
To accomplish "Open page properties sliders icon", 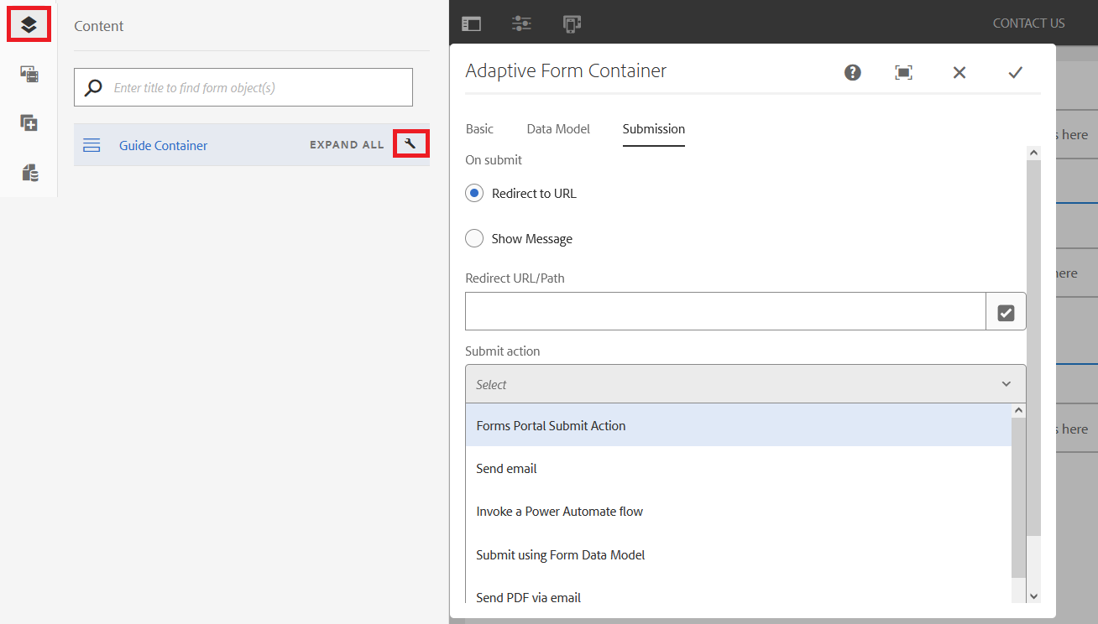I will coord(521,24).
